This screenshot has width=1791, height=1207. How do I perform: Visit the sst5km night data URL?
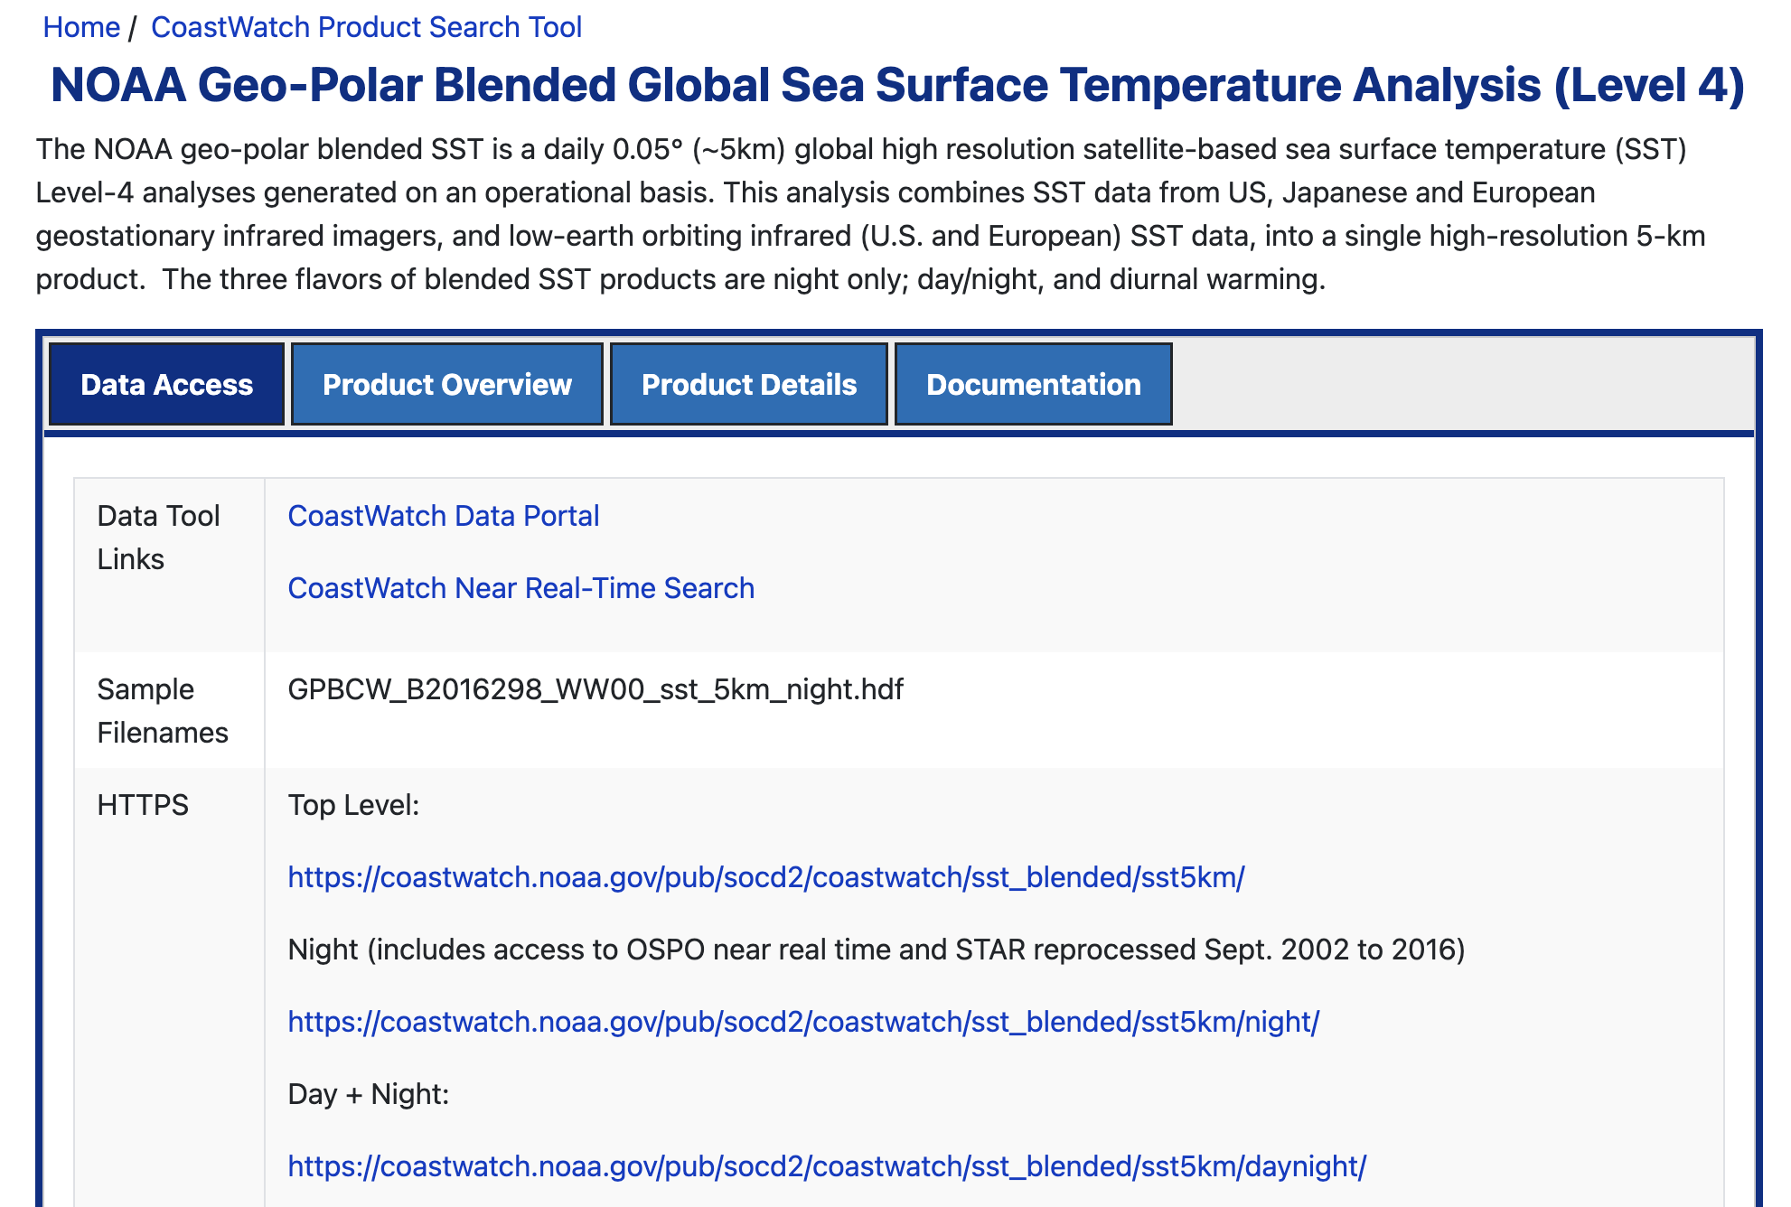pos(803,1022)
